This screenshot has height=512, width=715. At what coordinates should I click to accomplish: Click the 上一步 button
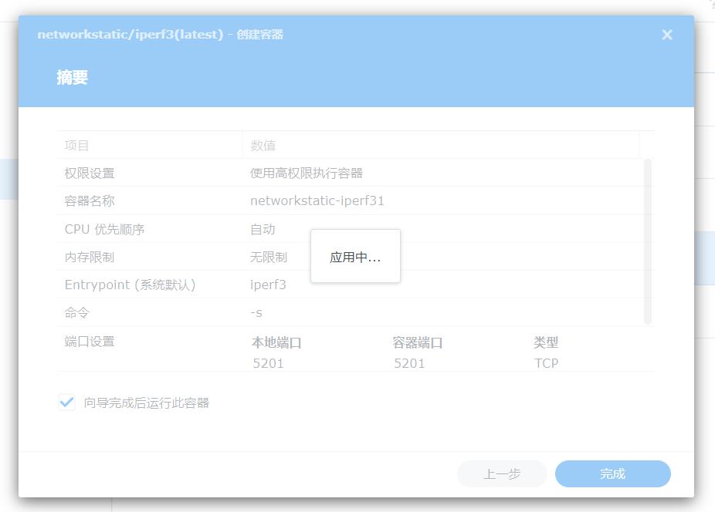click(501, 473)
